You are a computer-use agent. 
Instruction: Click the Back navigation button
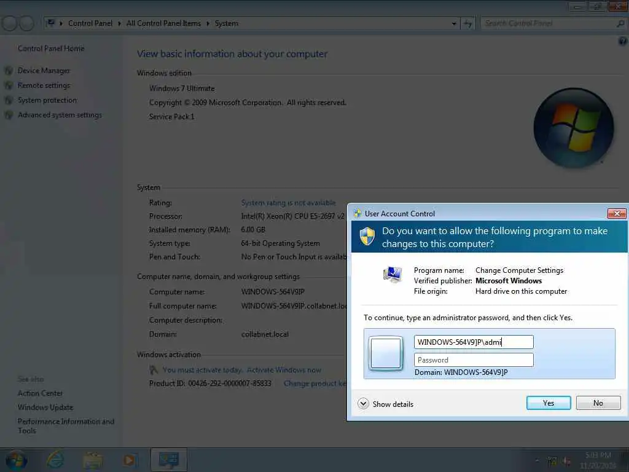pyautogui.click(x=10, y=24)
